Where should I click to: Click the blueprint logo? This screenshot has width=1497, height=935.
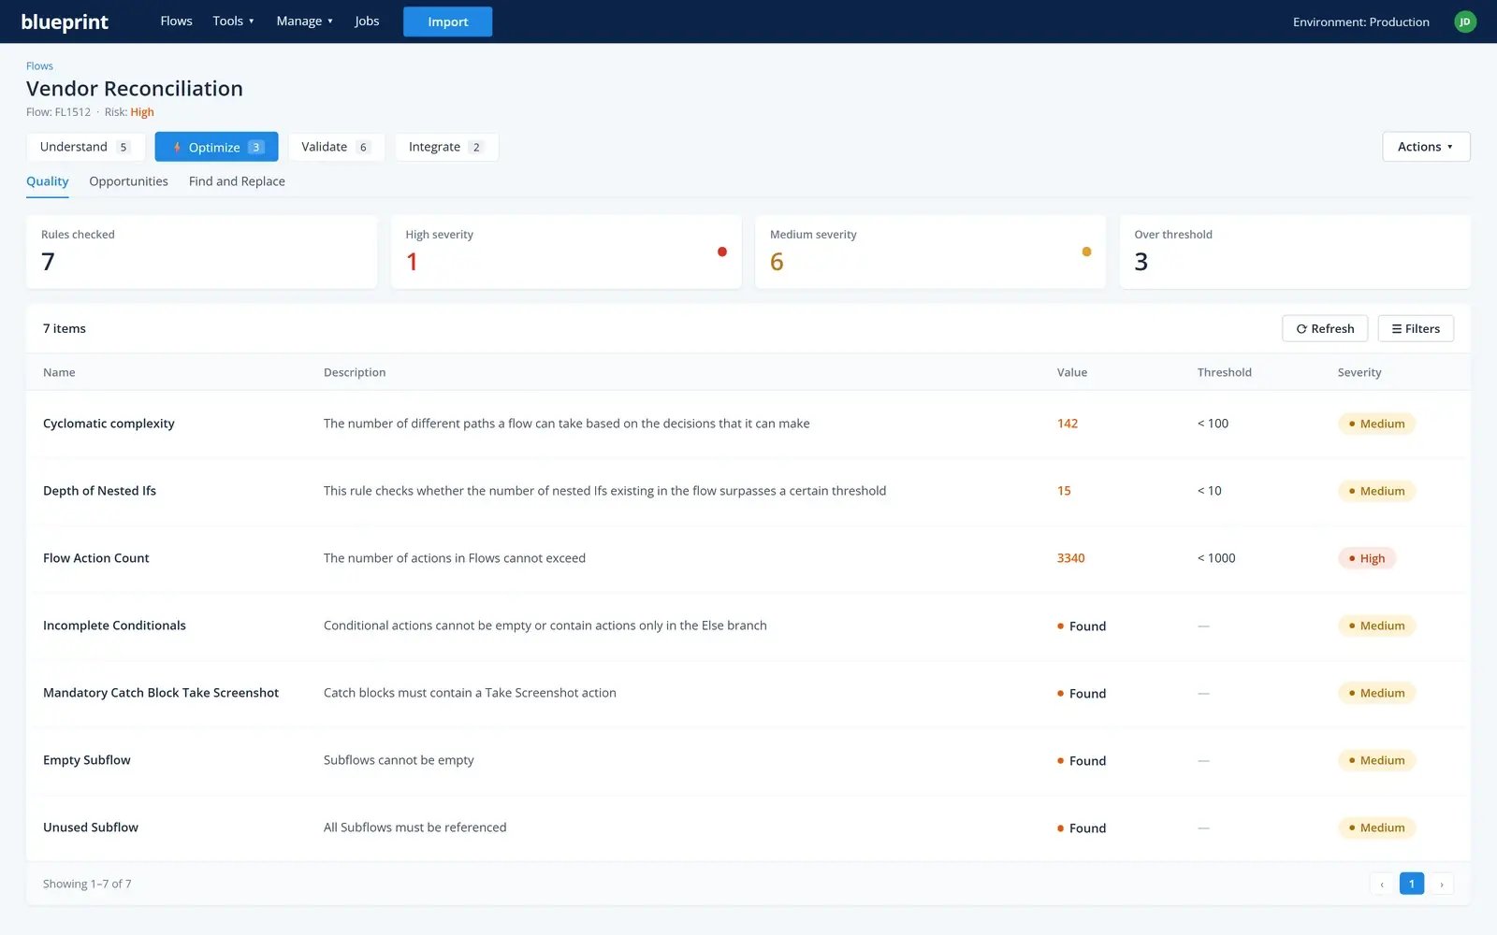click(x=65, y=22)
